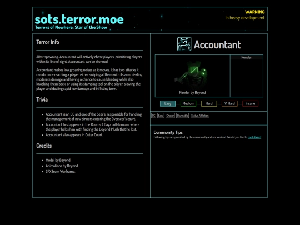Click 'In heavy development' text
300x225 pixels.
click(245, 18)
